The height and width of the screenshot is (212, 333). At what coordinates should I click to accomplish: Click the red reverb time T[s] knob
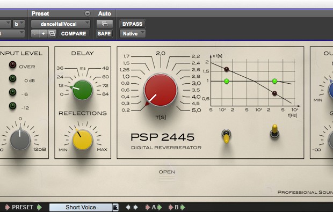pyautogui.click(x=161, y=90)
